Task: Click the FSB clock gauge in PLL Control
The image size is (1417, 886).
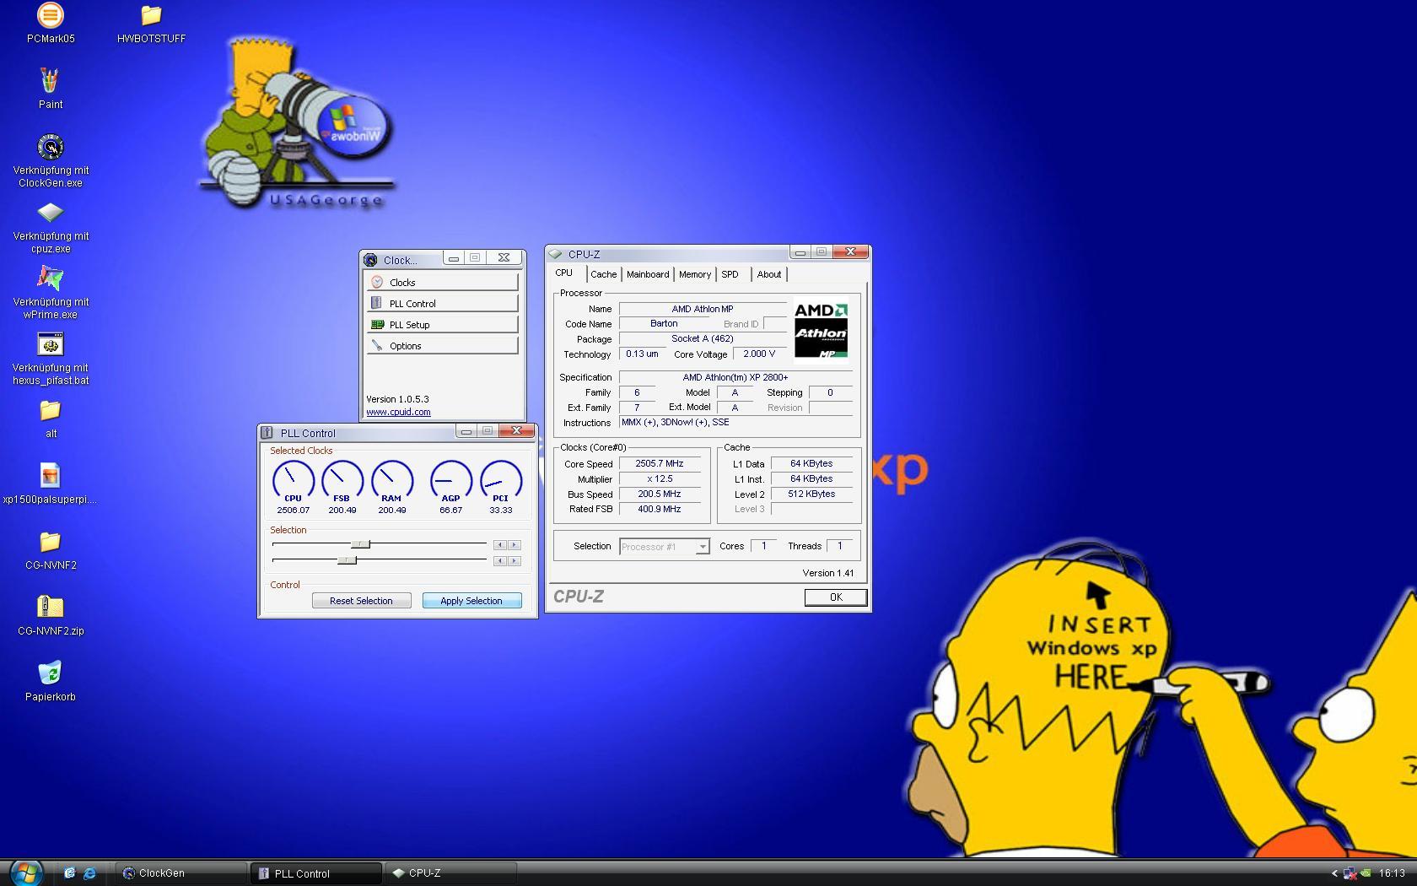Action: coord(342,483)
